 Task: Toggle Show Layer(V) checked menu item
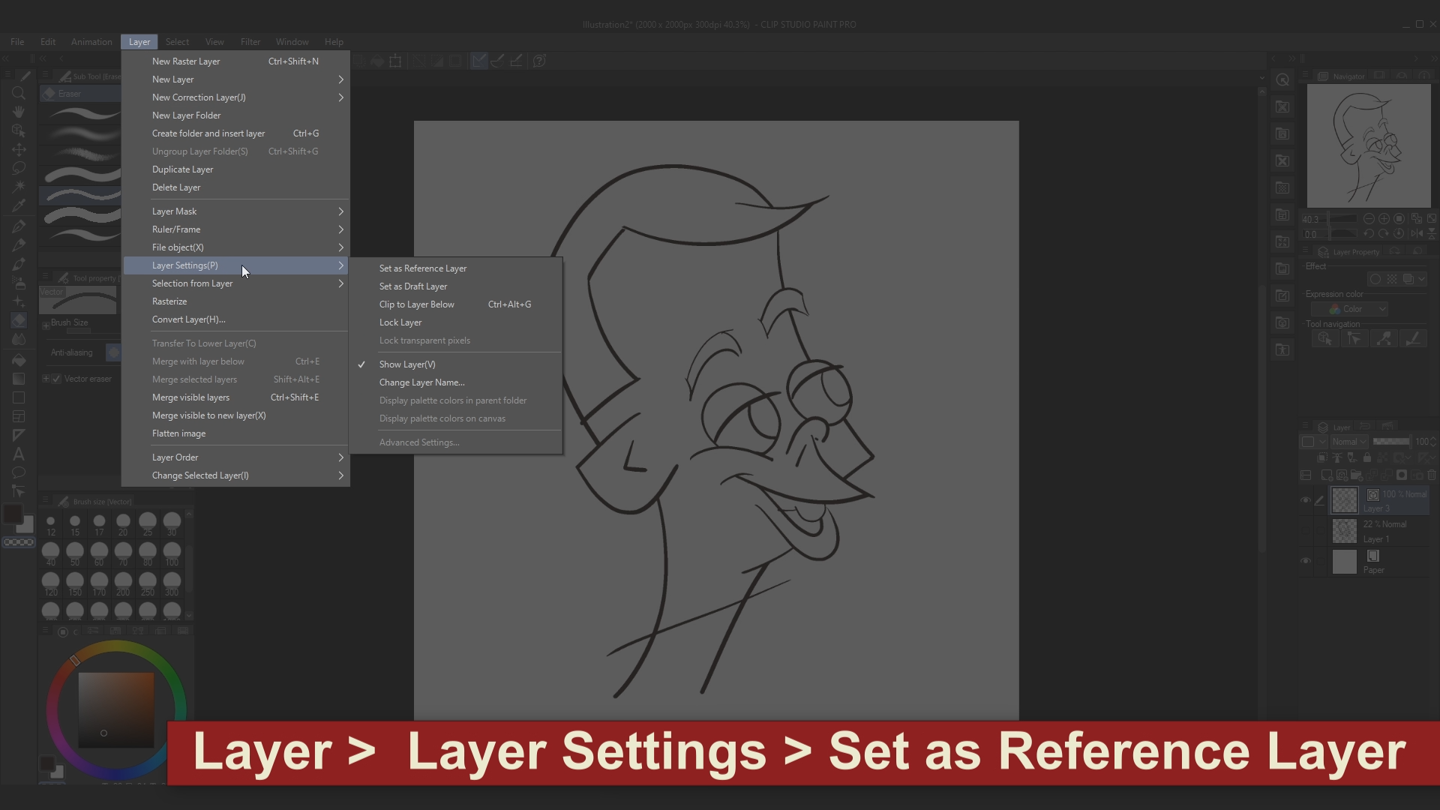(456, 364)
